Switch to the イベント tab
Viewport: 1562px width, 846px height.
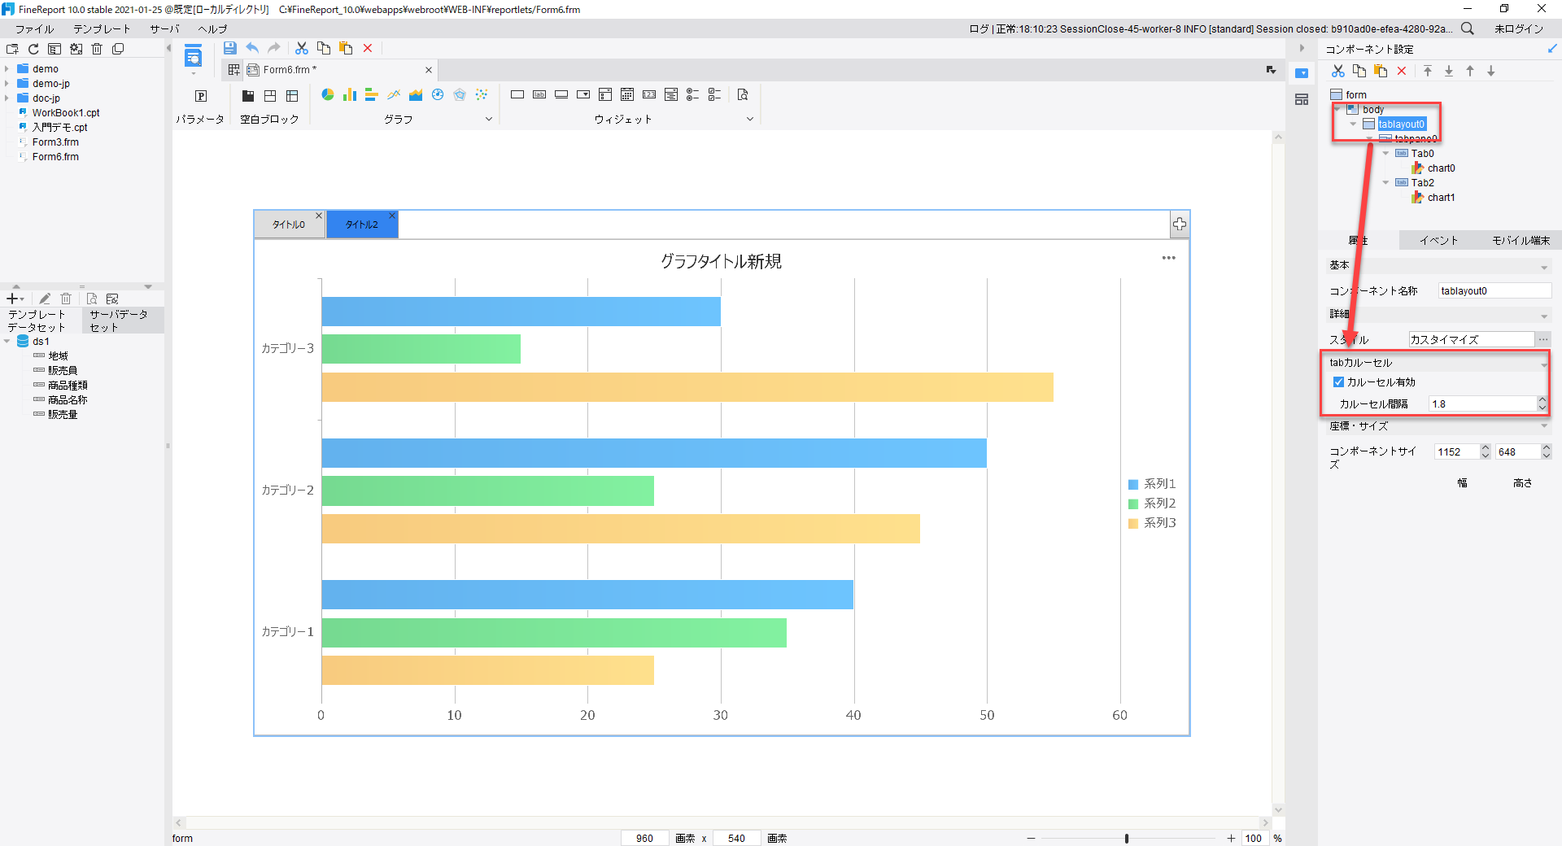click(x=1438, y=240)
